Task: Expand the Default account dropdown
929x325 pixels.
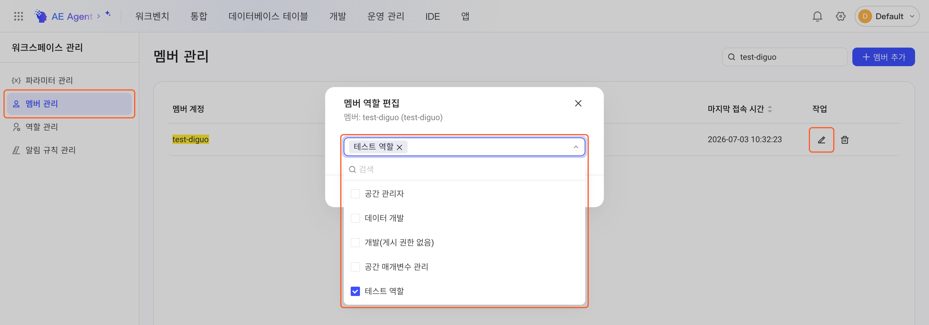Action: 887,16
